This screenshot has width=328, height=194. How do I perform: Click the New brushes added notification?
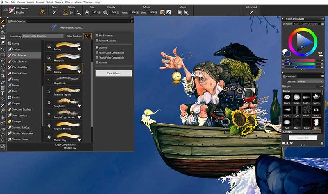coord(71,27)
